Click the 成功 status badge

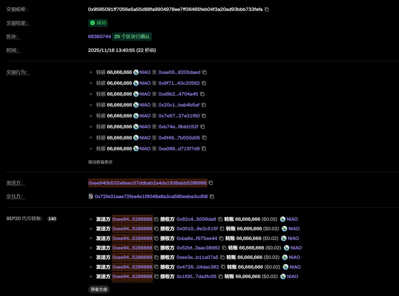click(x=98, y=23)
